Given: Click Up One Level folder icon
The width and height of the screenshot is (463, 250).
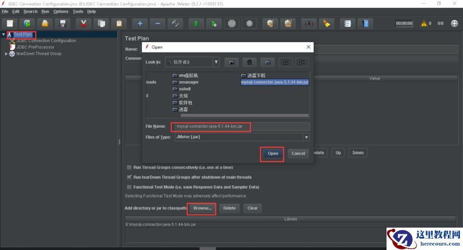Looking at the screenshot, I should (231, 63).
